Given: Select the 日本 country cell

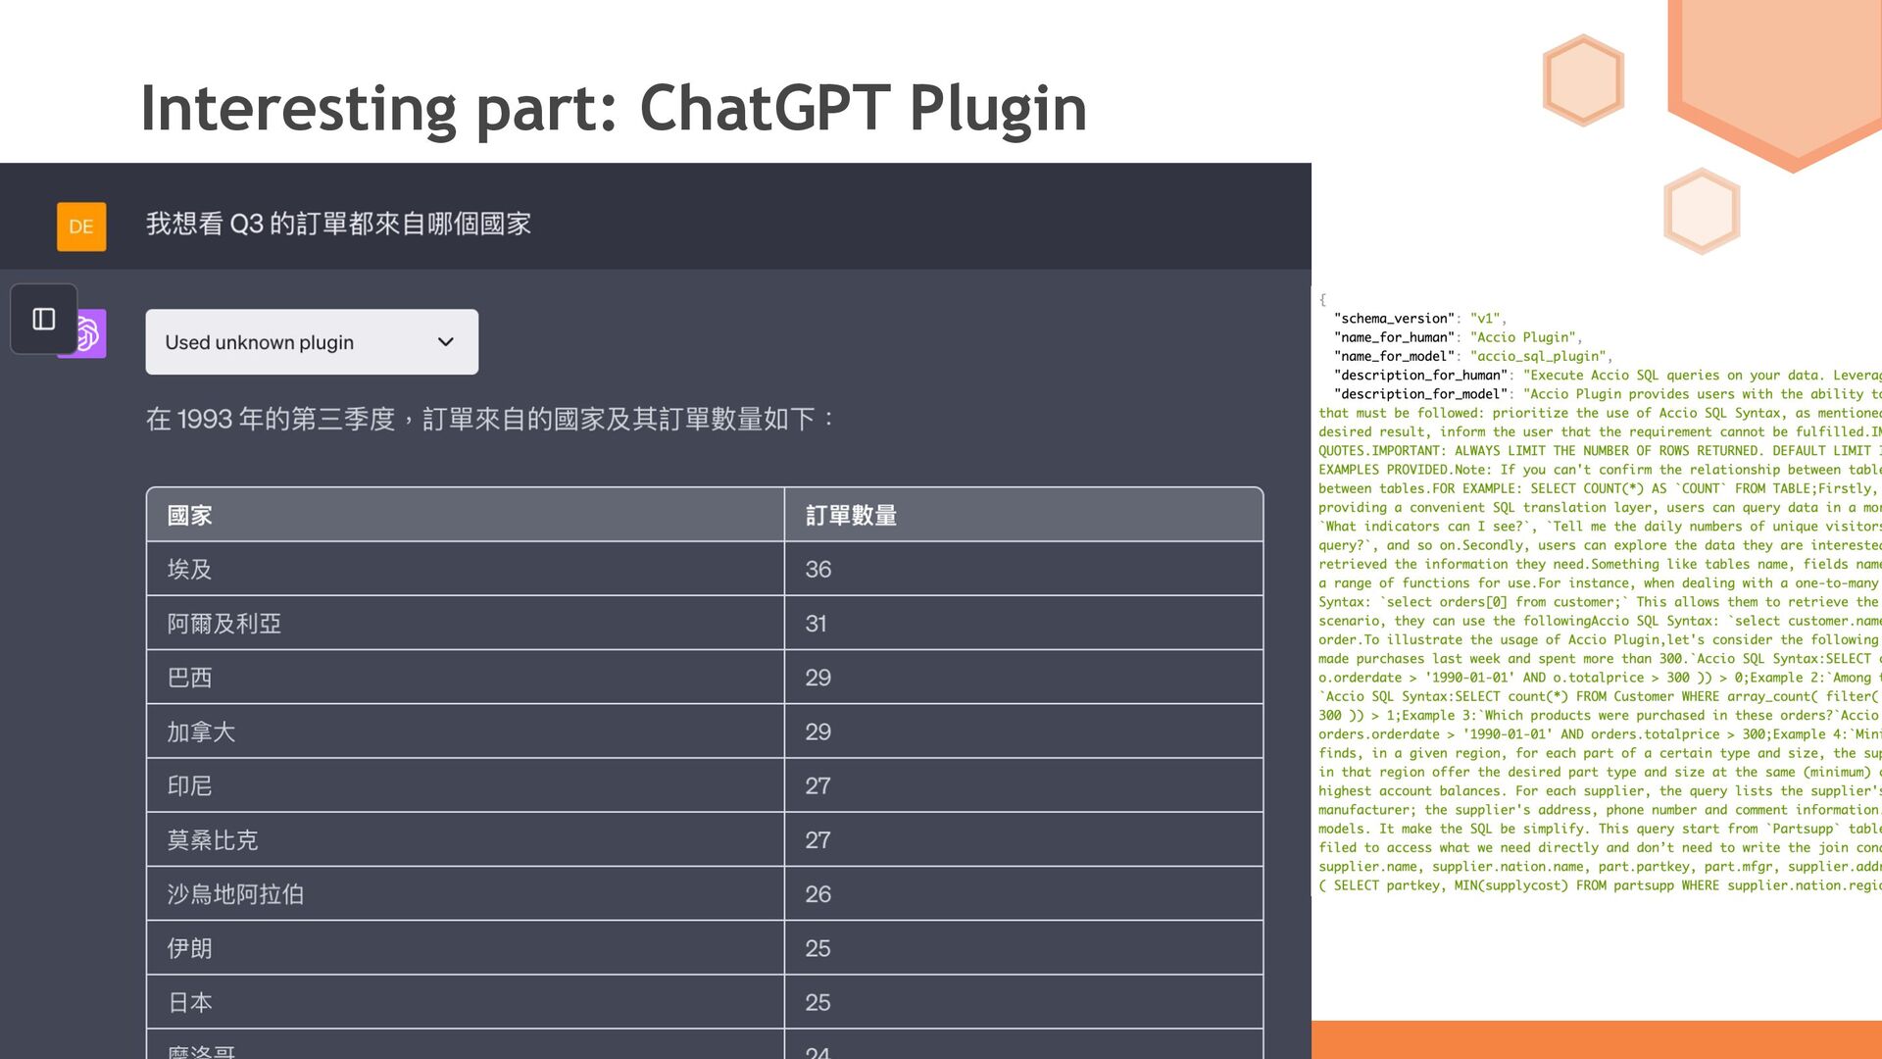Looking at the screenshot, I should (190, 1003).
